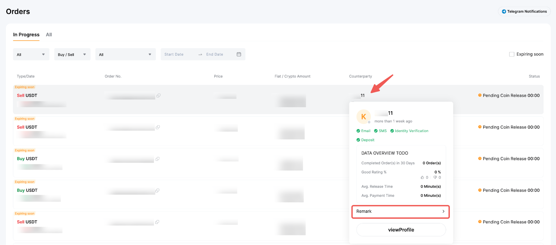Image resolution: width=556 pixels, height=245 pixels.
Task: Click the thumbs down rating icon
Action: 435,177
